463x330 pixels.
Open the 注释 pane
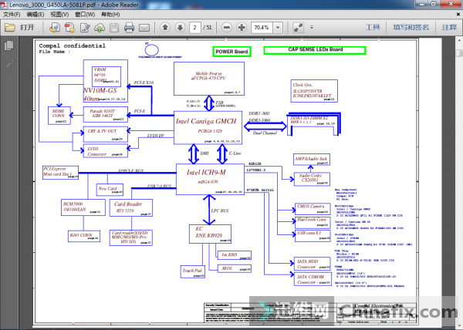tap(449, 28)
